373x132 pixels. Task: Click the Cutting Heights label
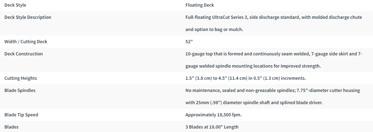click(21, 78)
